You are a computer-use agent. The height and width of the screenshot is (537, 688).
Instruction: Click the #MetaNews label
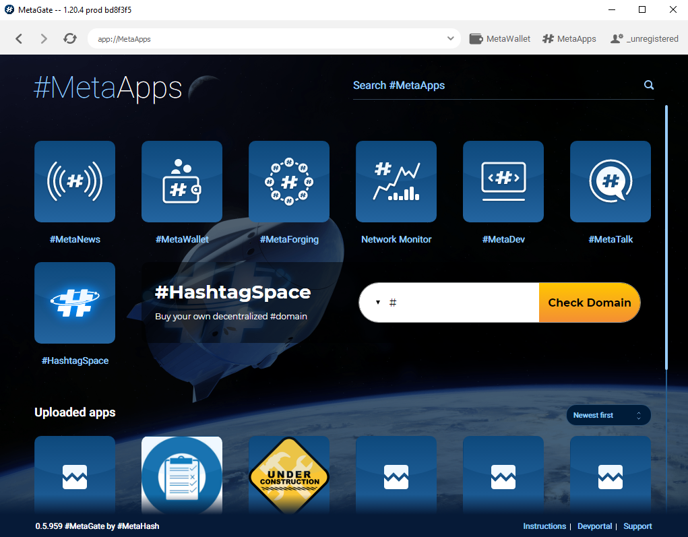(x=75, y=239)
